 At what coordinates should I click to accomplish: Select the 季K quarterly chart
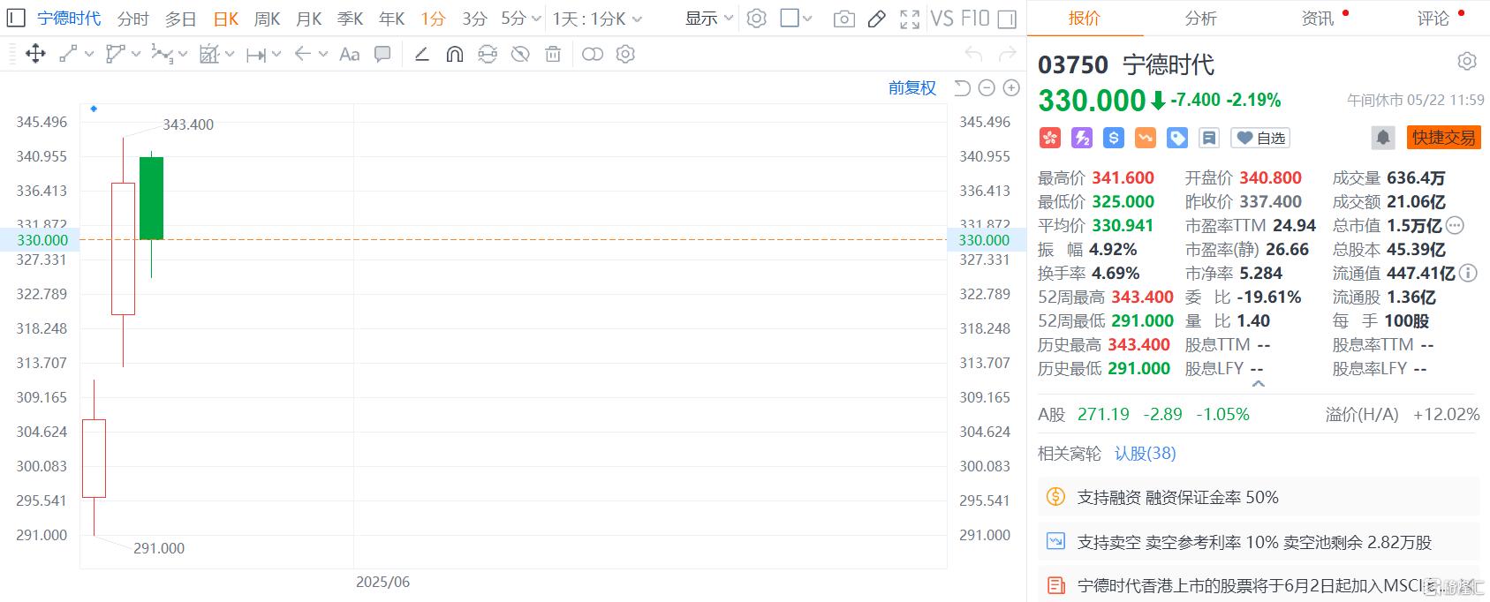(x=350, y=19)
